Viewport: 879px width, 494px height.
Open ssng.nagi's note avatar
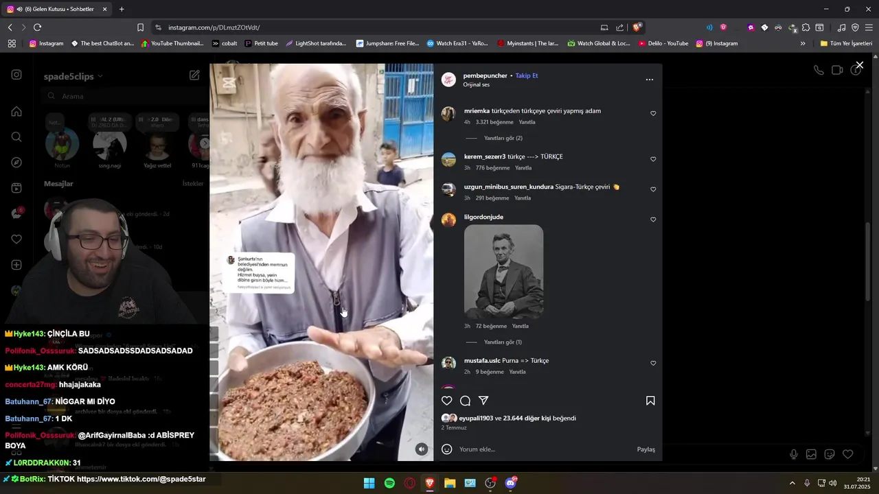coord(110,143)
